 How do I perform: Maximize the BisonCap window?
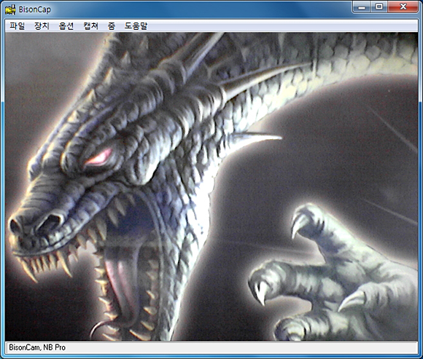click(379, 7)
